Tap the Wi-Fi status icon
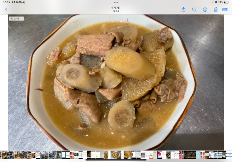Screen dimensions: 232x162 coord(216,2)
